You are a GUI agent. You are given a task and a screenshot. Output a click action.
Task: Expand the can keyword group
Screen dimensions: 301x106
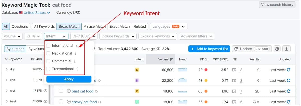(7, 80)
